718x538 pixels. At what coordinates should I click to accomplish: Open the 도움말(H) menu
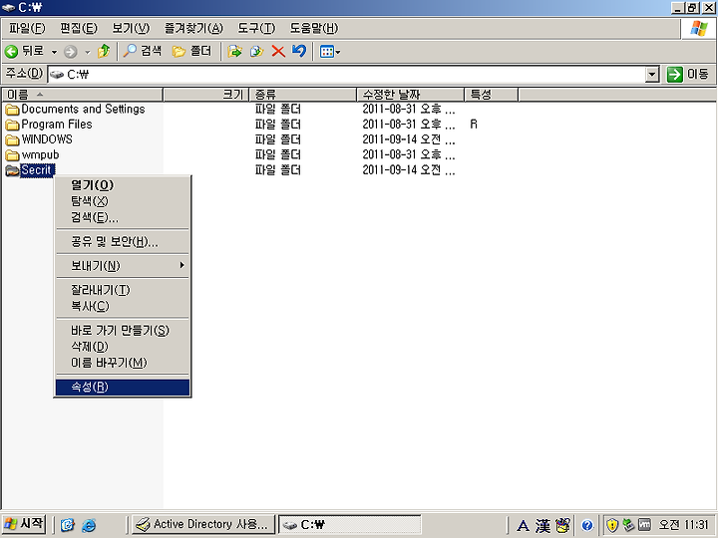314,28
